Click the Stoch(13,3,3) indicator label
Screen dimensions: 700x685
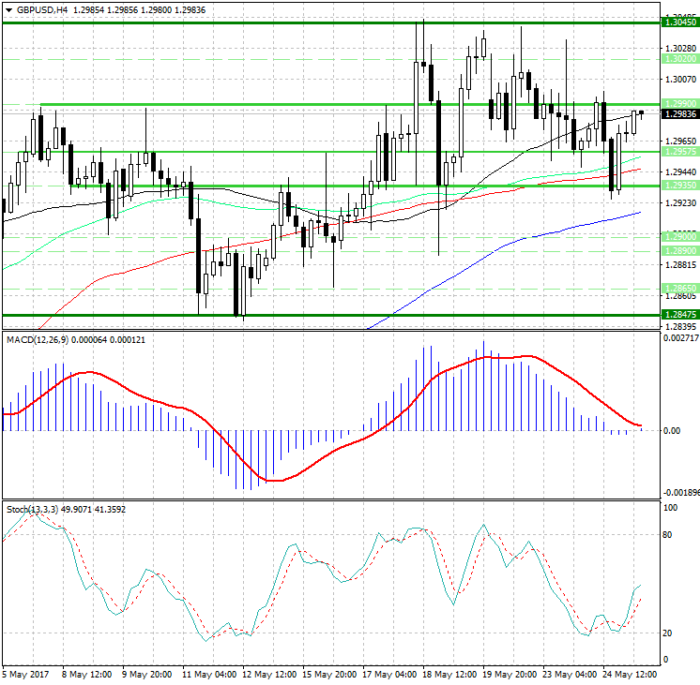32,509
